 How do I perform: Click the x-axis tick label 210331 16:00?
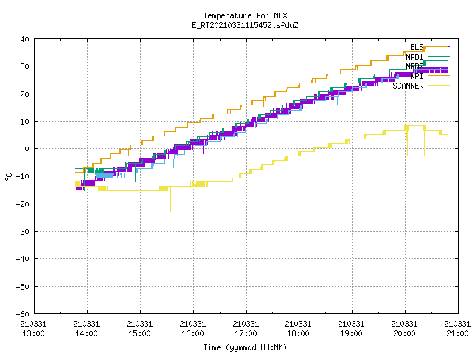pyautogui.click(x=192, y=329)
